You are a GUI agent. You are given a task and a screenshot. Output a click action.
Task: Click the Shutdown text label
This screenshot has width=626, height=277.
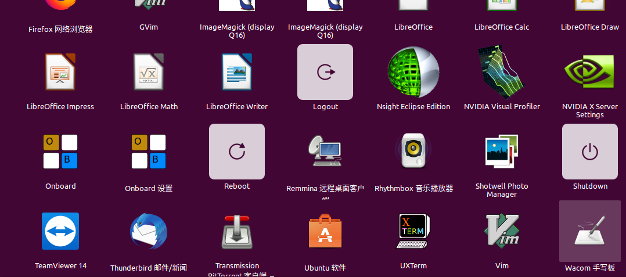pyautogui.click(x=590, y=186)
